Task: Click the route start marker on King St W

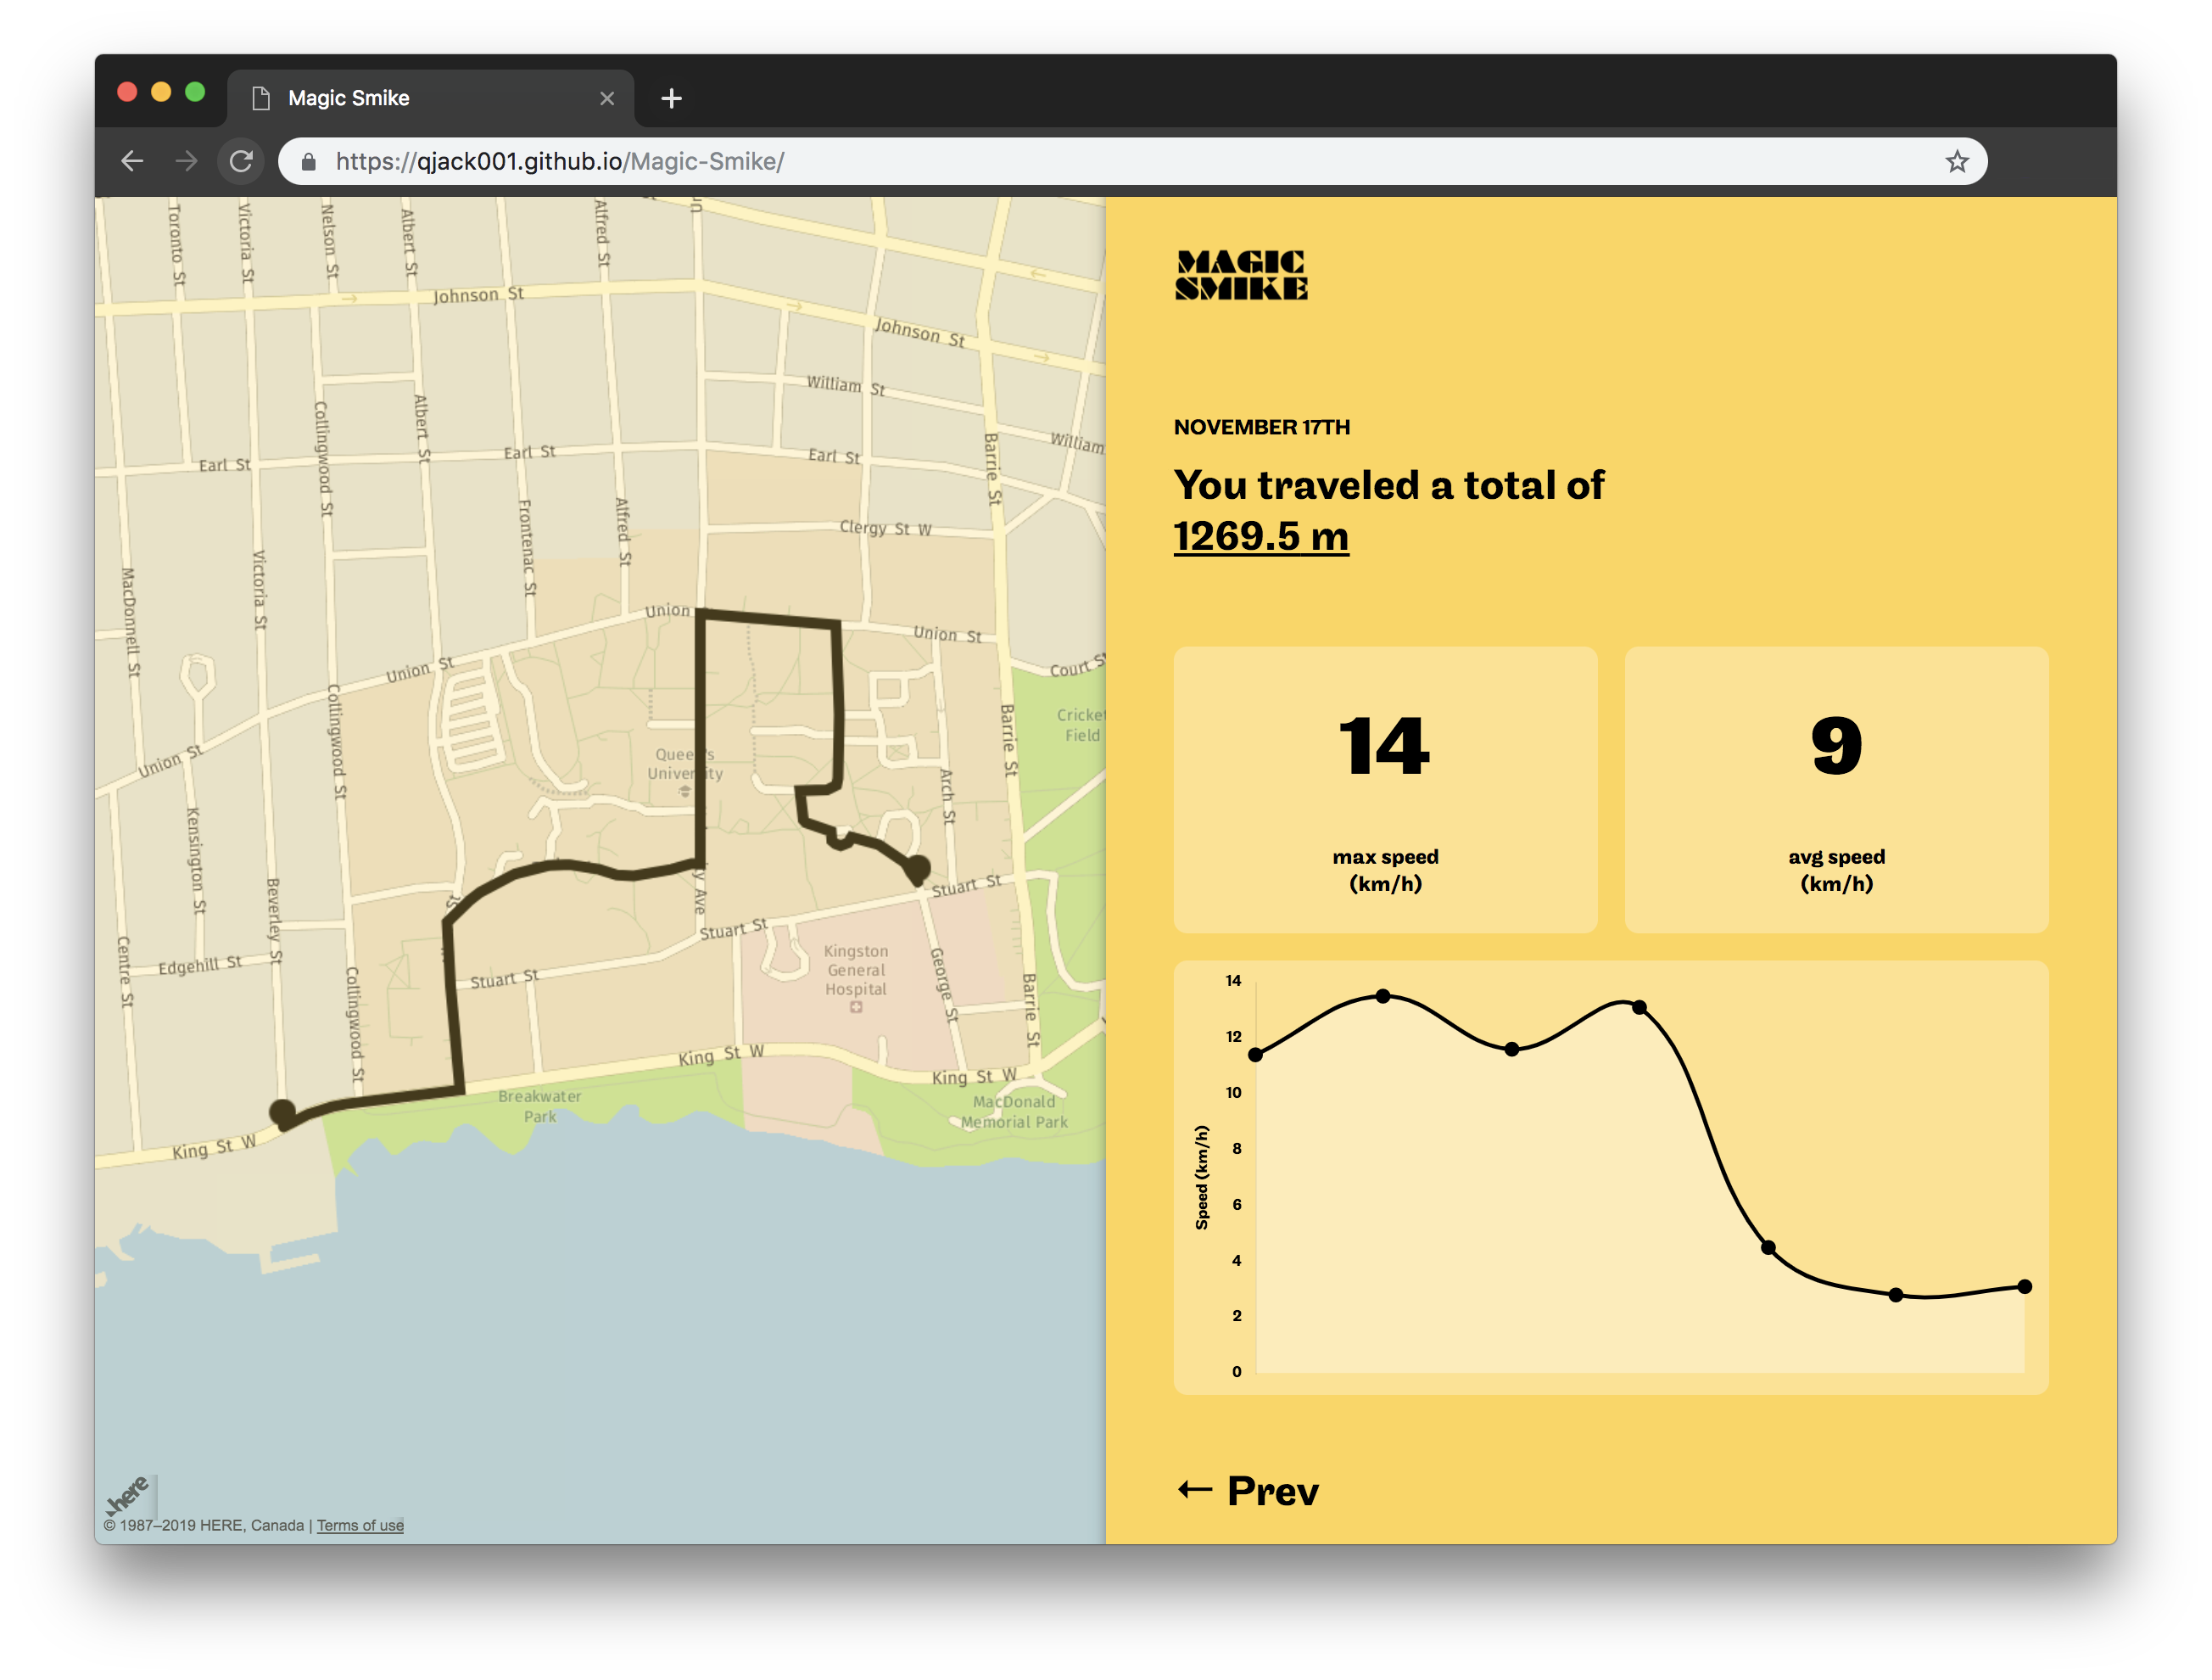Action: (283, 1112)
